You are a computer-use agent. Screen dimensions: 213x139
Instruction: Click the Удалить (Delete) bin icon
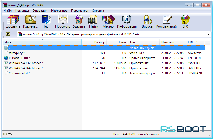(x=79, y=20)
